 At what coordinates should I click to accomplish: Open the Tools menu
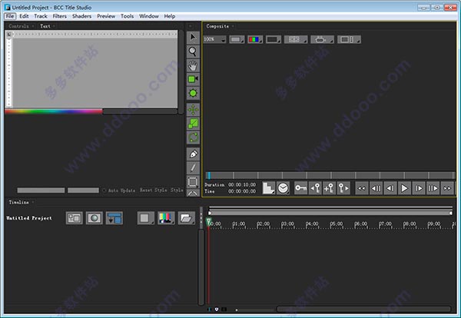pyautogui.click(x=127, y=16)
